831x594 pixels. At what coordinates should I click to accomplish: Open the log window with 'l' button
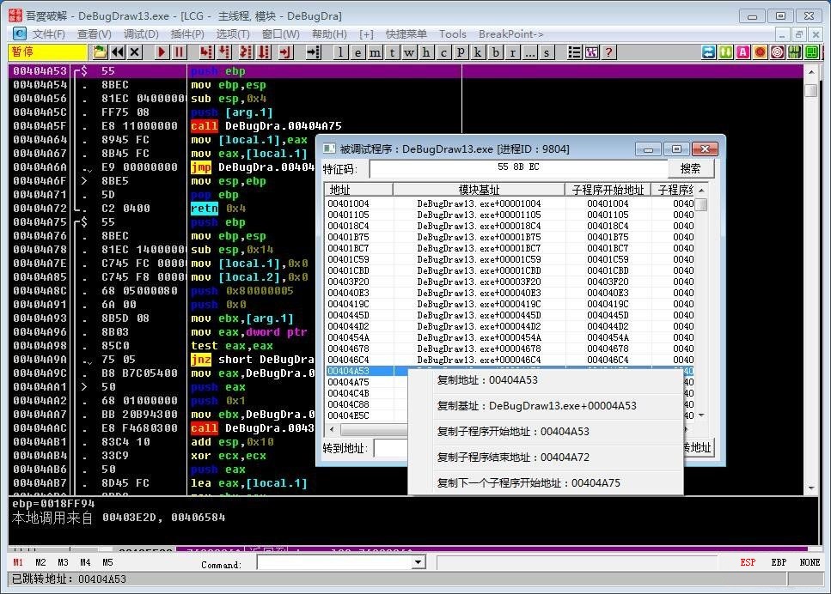point(341,52)
